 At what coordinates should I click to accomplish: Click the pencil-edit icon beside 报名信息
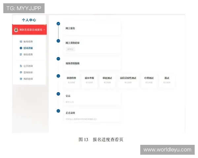21,54
